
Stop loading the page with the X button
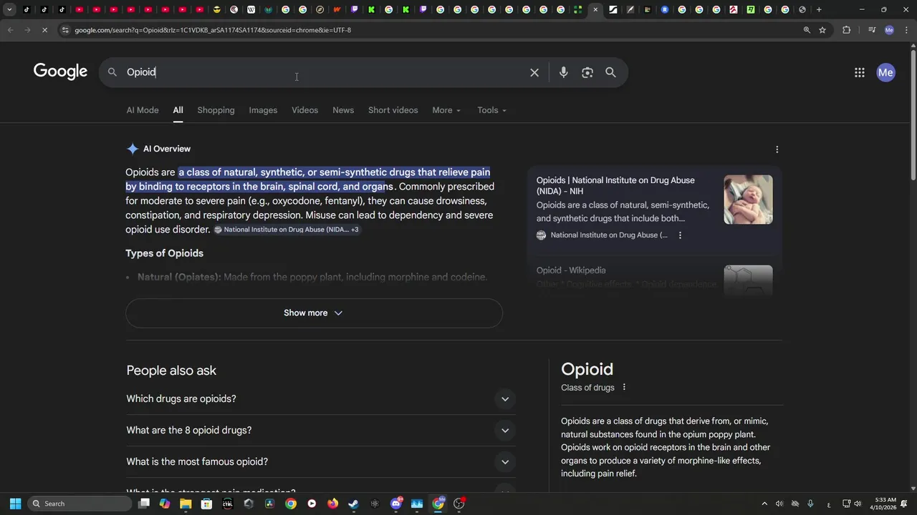44,30
